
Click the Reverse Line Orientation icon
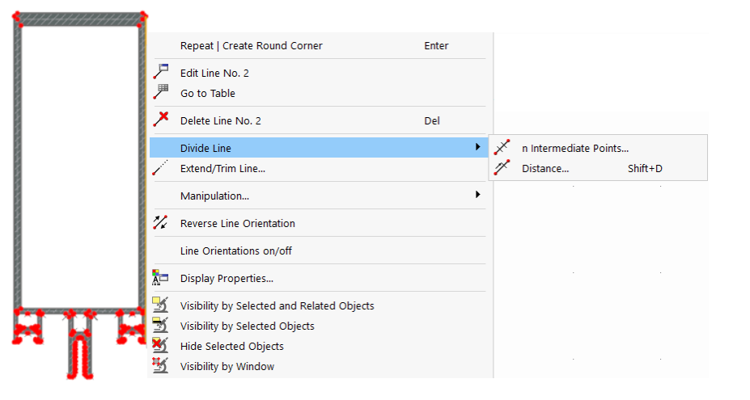click(x=161, y=222)
